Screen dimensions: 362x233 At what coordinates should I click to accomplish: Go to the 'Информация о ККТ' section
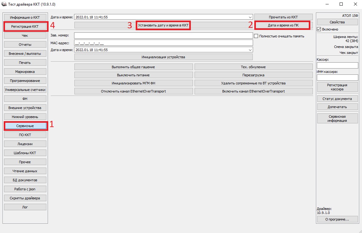tap(25, 17)
